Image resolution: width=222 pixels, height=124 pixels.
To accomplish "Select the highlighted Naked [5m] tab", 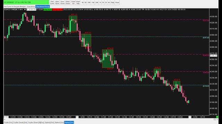I will (69, 123).
